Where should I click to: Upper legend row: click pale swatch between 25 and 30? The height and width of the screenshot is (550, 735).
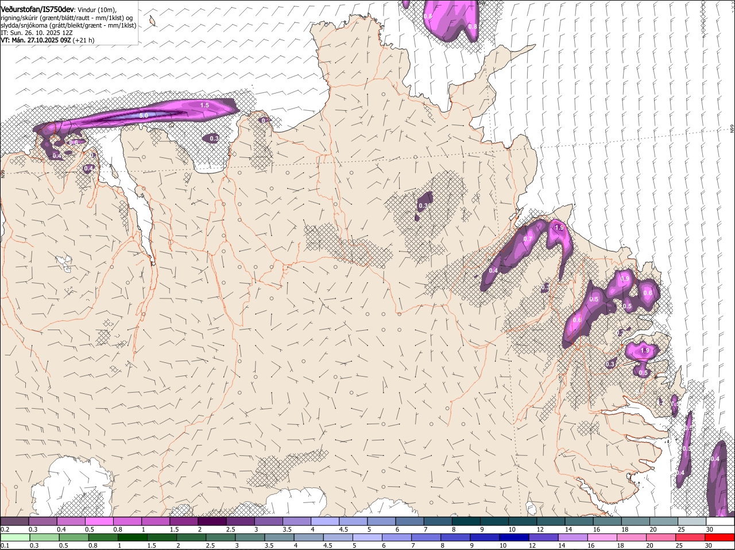[691, 521]
